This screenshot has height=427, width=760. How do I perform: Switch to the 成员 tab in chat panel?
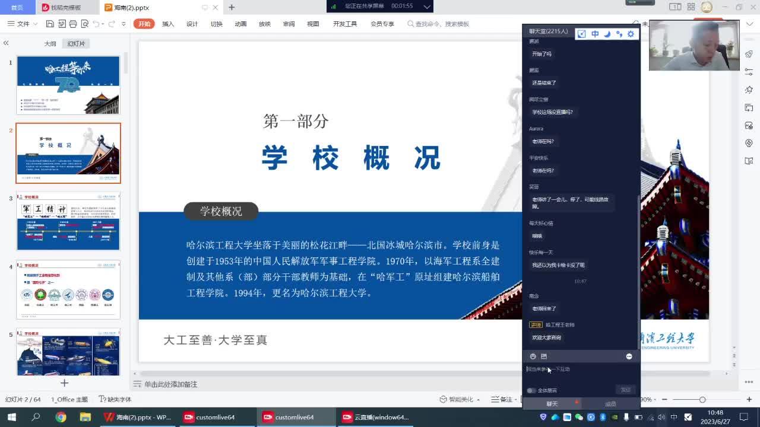pos(610,404)
